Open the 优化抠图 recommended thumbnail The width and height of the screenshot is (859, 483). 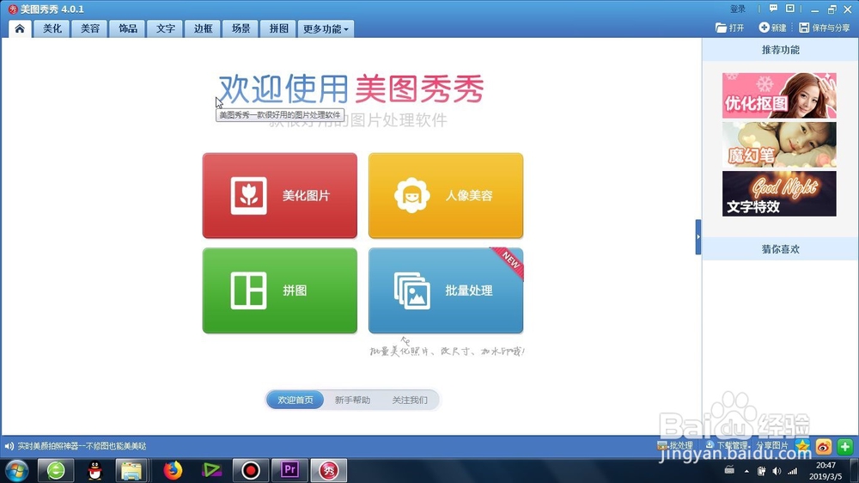[x=779, y=95]
